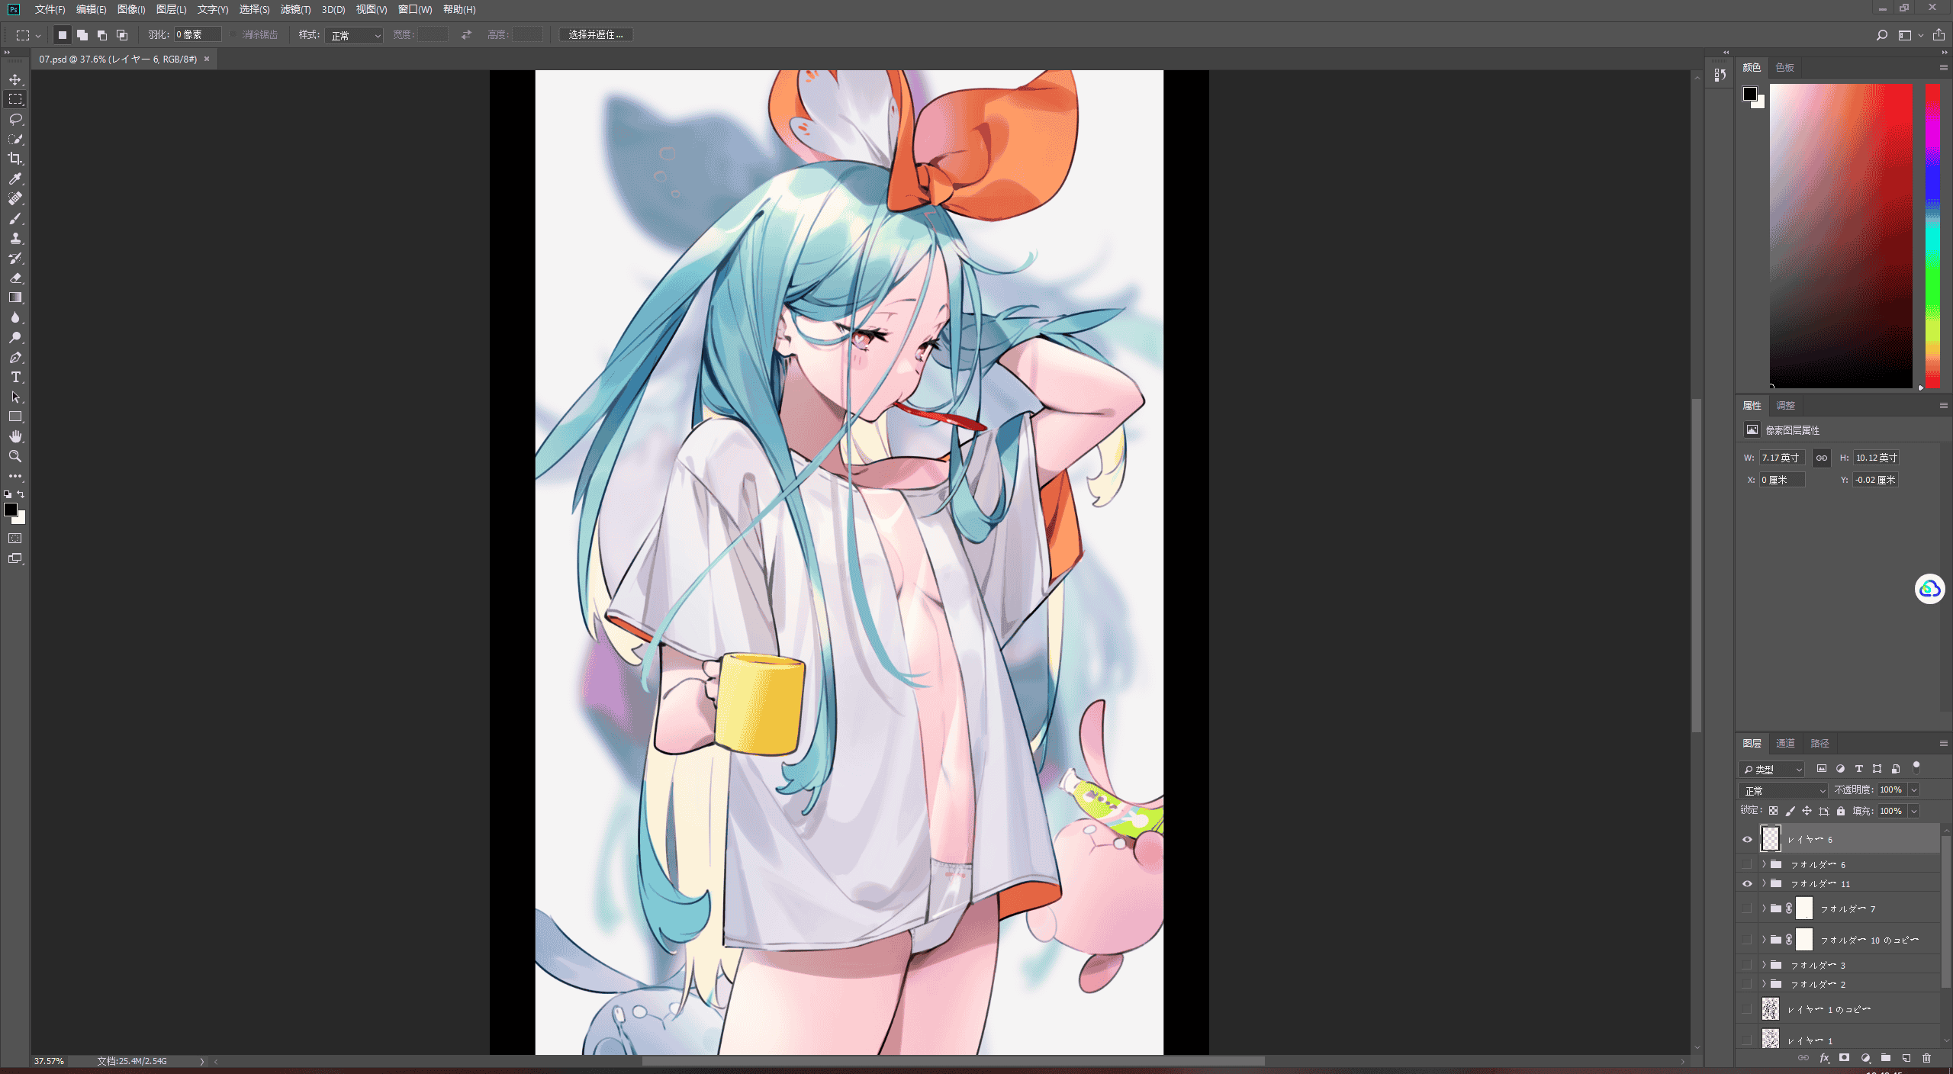
Task: Click the foreground color swatch in toolbar
Action: coord(10,510)
